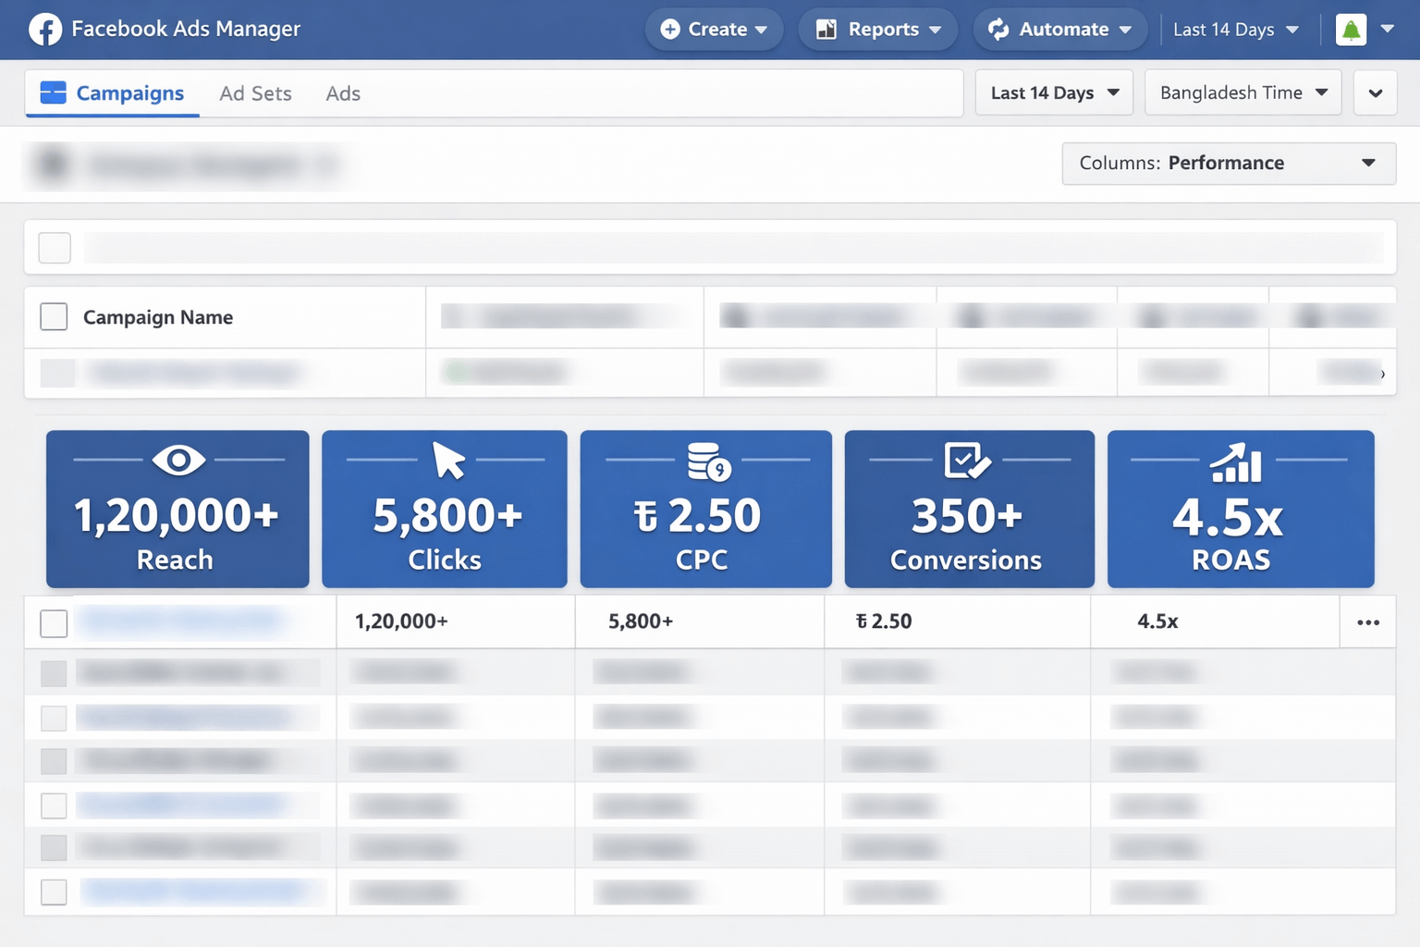Click the coin stack icon on CPC card
Viewport: 1420px width, 947px height.
pyautogui.click(x=708, y=461)
